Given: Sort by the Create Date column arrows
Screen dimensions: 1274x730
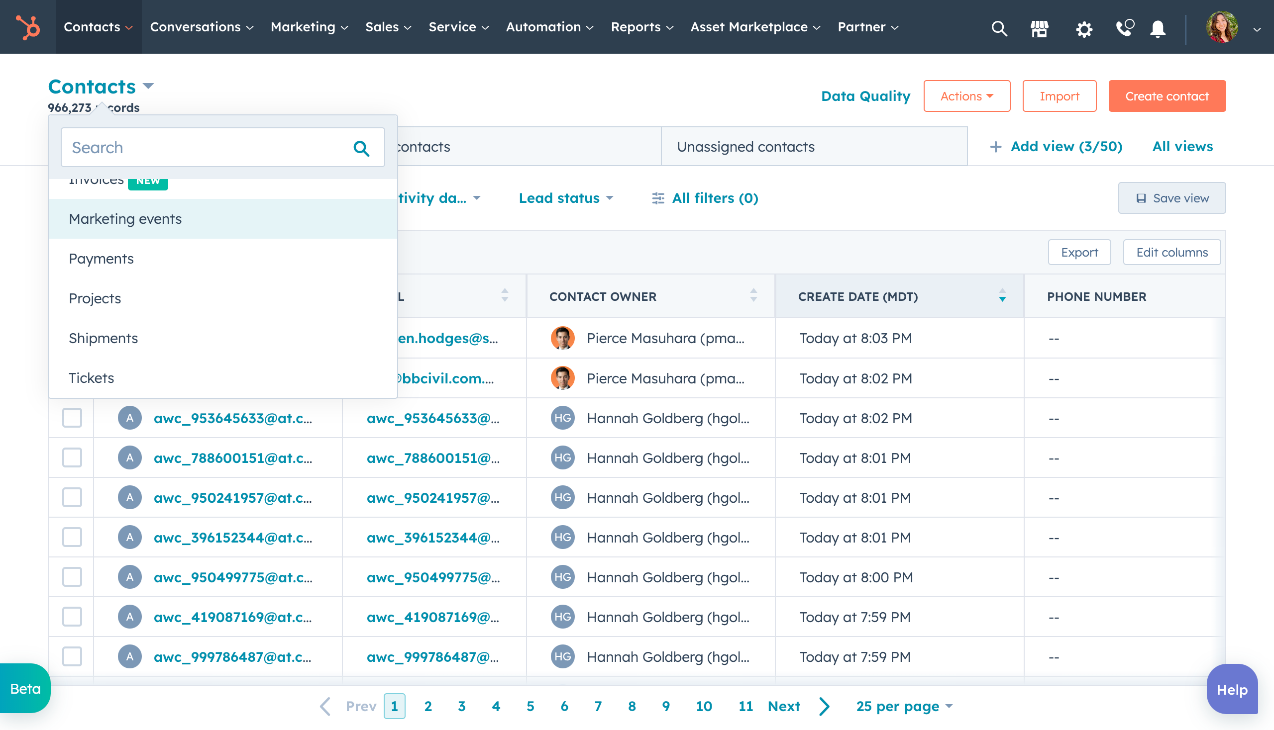Looking at the screenshot, I should click(1002, 295).
